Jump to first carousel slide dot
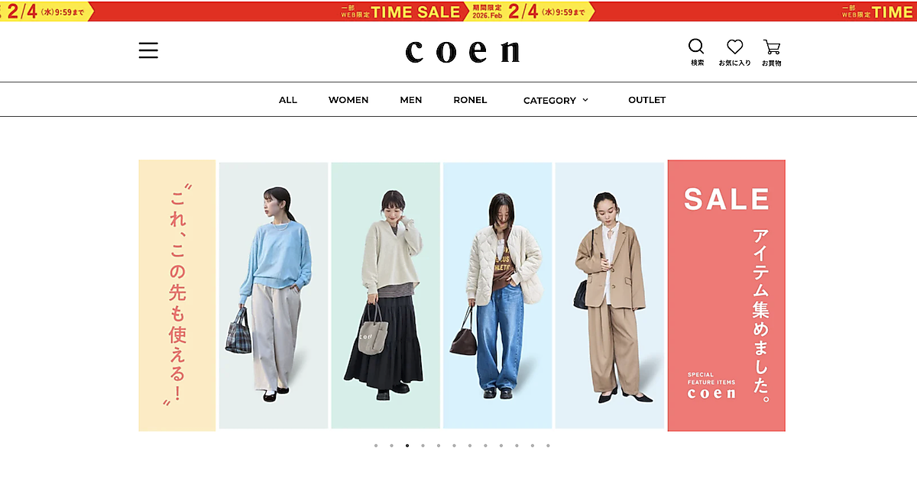 [x=376, y=445]
